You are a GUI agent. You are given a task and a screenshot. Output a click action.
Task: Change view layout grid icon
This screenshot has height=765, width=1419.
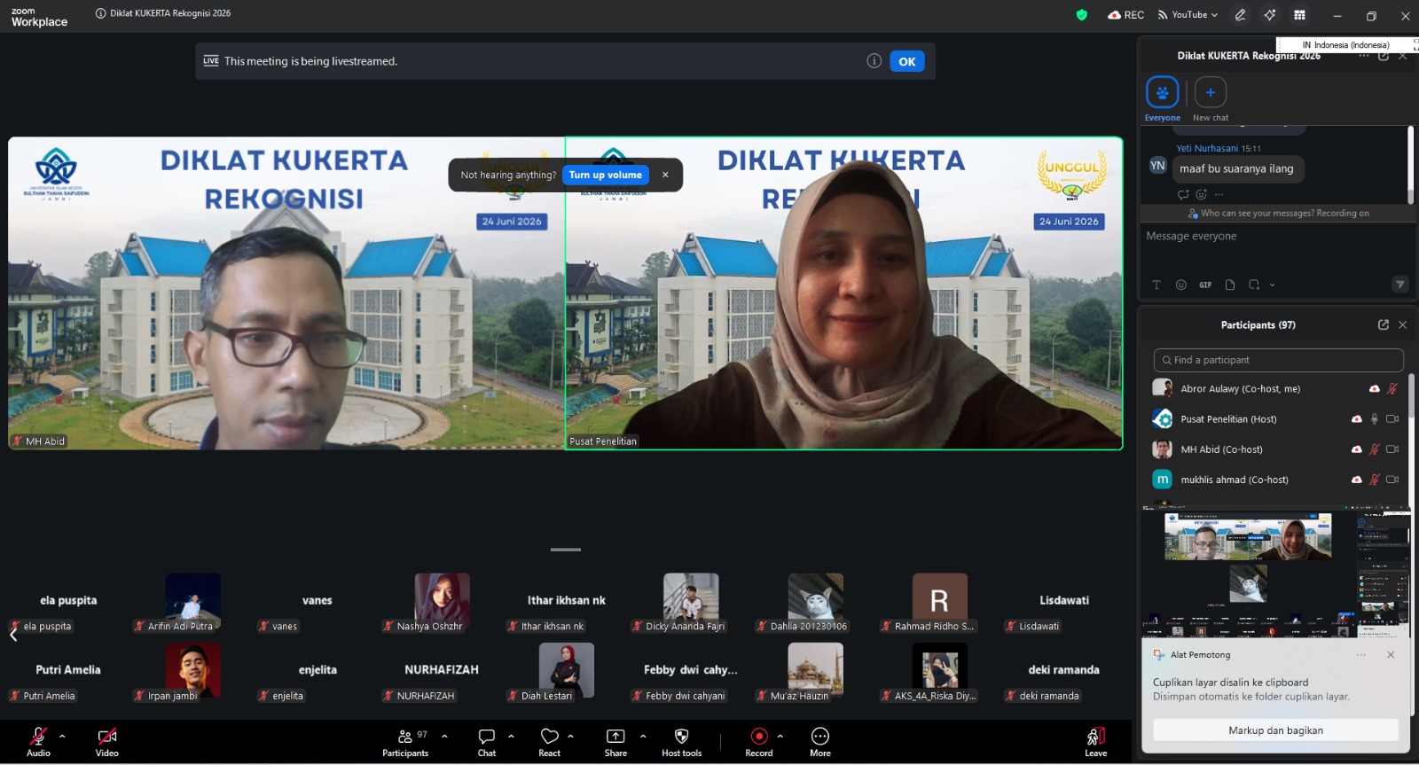click(1299, 15)
